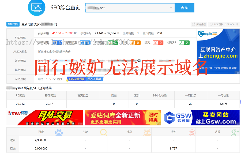Focus the domain query input field
The width and height of the screenshot is (241, 153).
(130, 8)
